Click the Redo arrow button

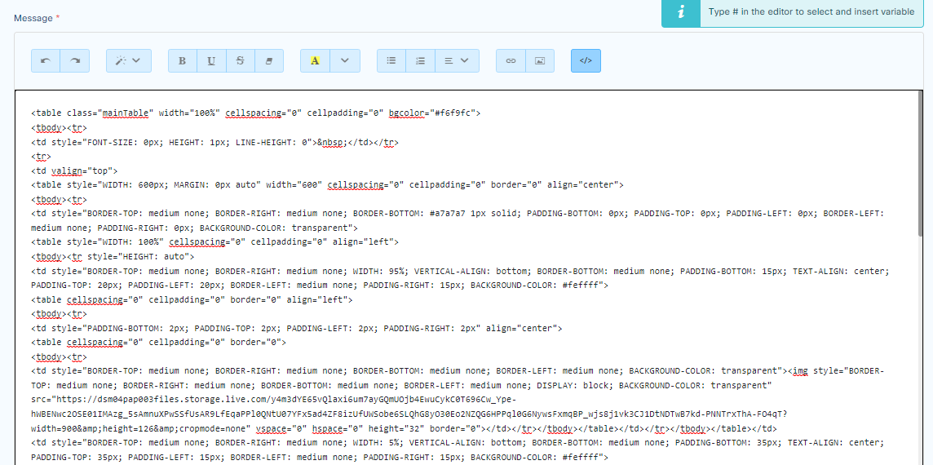point(75,60)
